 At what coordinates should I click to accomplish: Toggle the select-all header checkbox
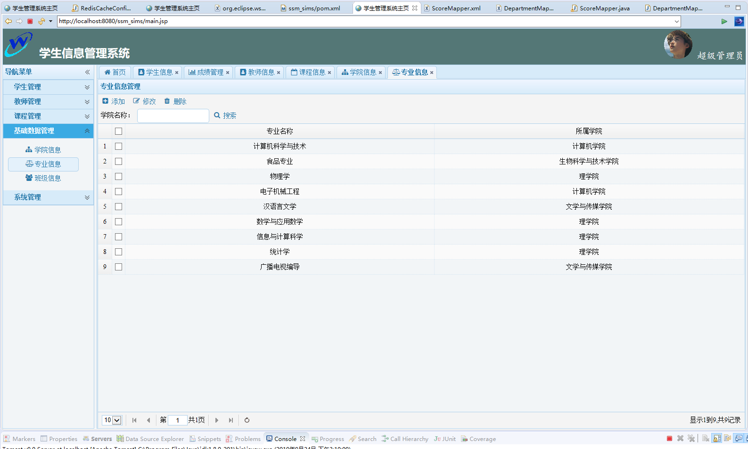[118, 131]
